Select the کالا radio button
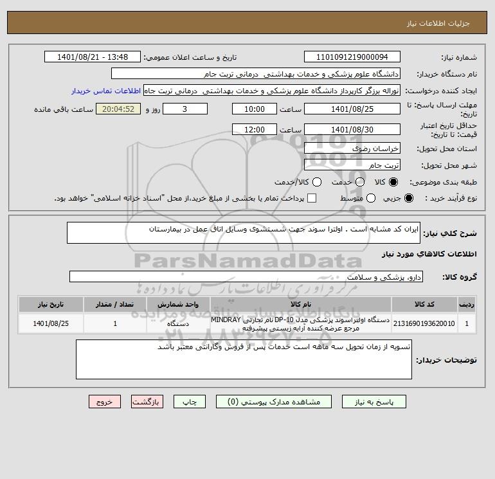 point(393,182)
